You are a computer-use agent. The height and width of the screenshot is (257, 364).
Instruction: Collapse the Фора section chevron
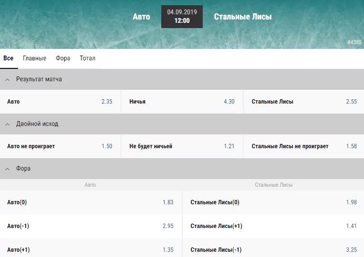[8, 169]
